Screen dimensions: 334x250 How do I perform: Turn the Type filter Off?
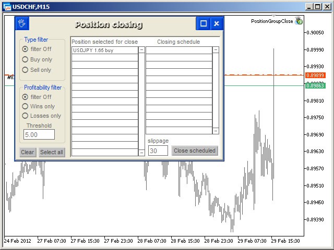pyautogui.click(x=25, y=49)
